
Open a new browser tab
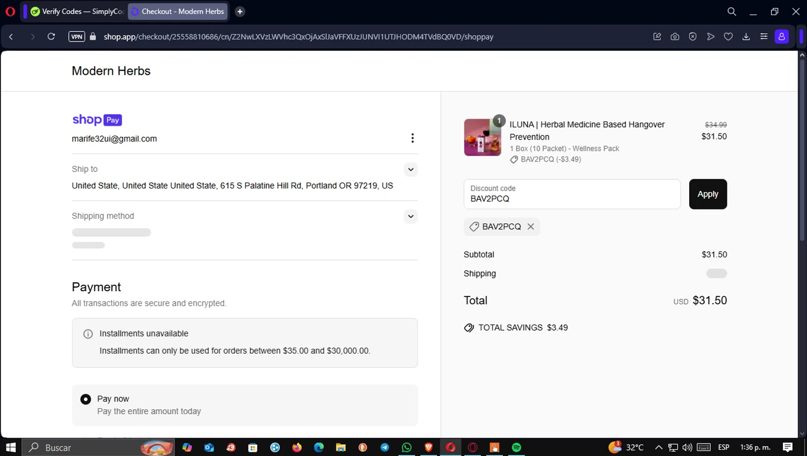240,11
